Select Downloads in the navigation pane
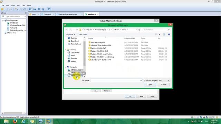 [x=75, y=41]
